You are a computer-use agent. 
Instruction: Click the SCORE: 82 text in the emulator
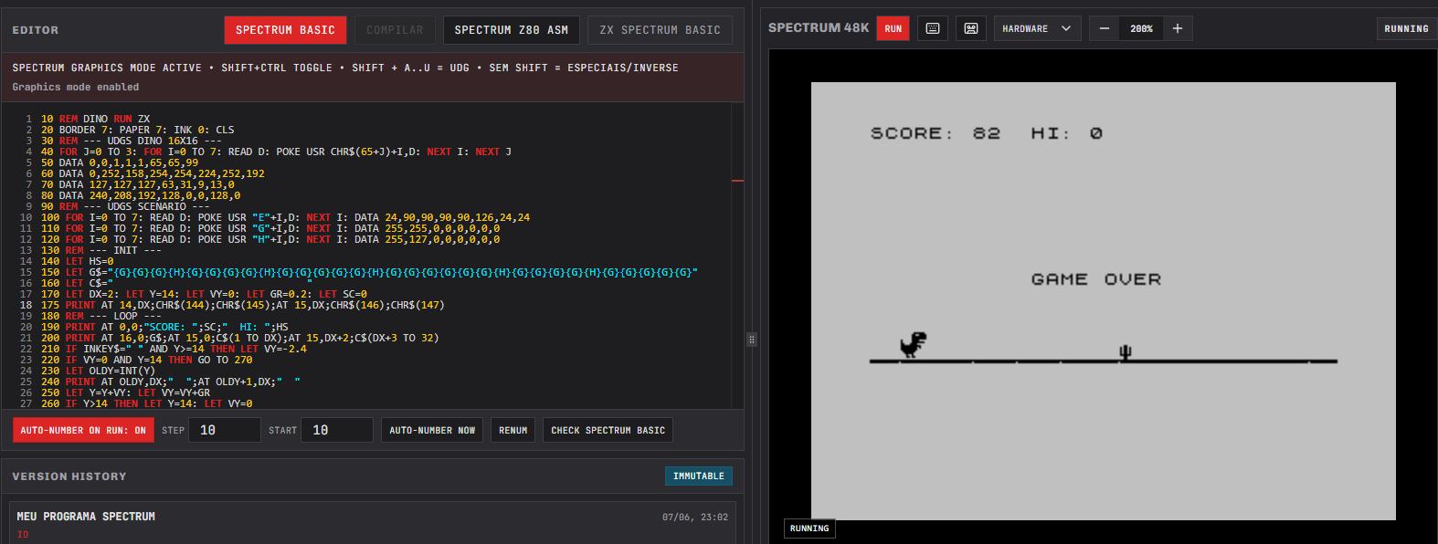pyautogui.click(x=936, y=133)
